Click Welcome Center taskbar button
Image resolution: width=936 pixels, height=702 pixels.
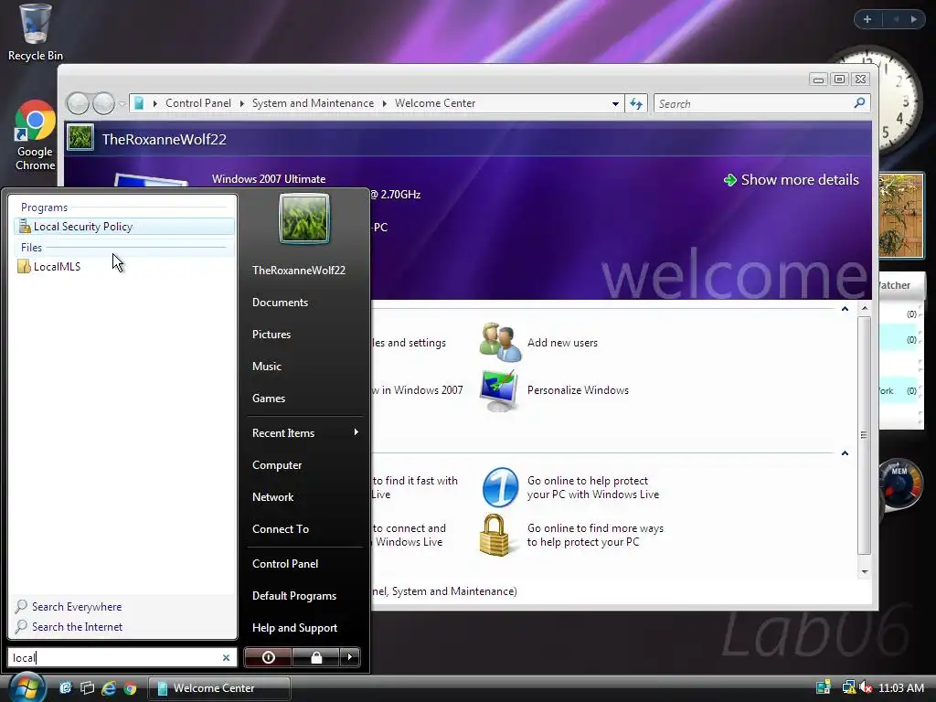219,688
